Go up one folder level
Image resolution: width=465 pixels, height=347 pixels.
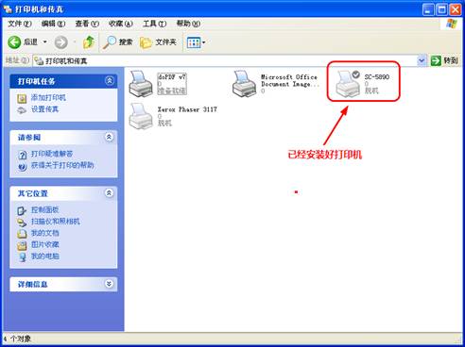(x=89, y=42)
